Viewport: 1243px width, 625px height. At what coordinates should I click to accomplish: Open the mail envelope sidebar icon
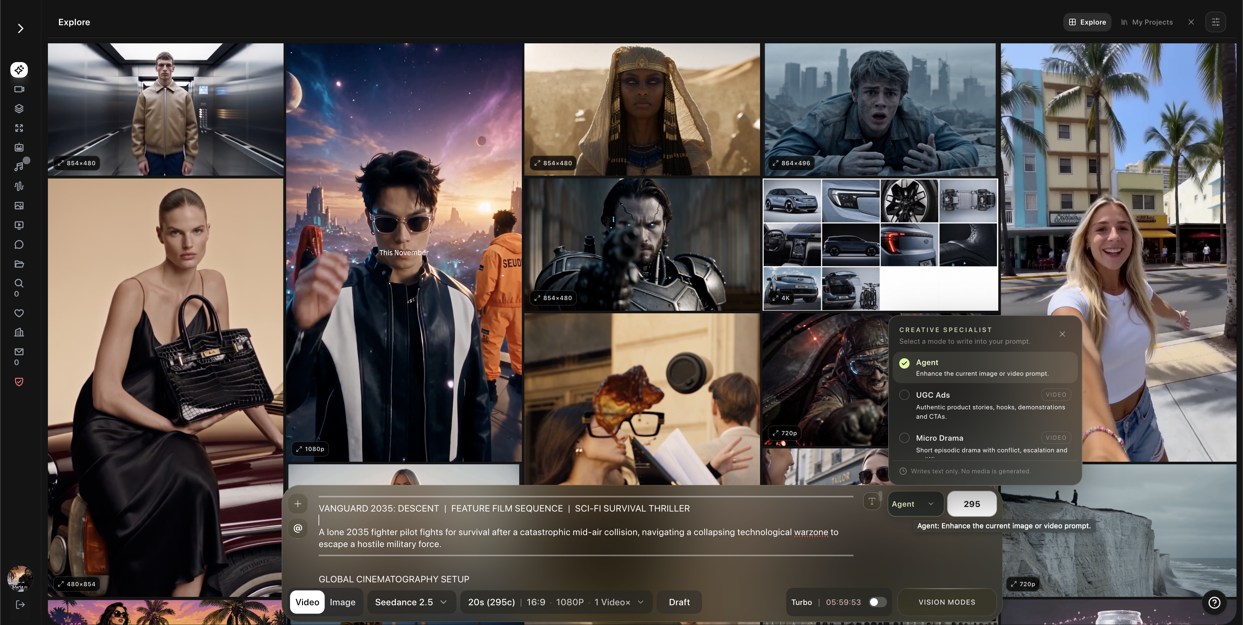click(19, 352)
